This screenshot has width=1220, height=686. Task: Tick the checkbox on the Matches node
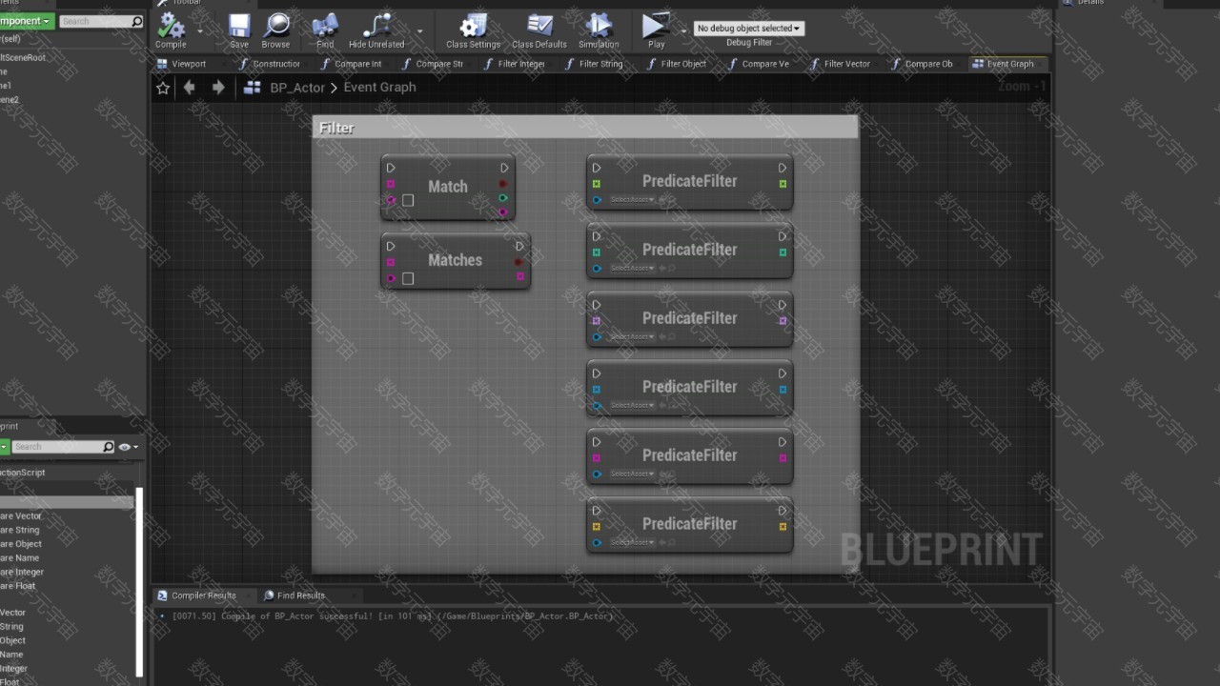pyautogui.click(x=408, y=278)
